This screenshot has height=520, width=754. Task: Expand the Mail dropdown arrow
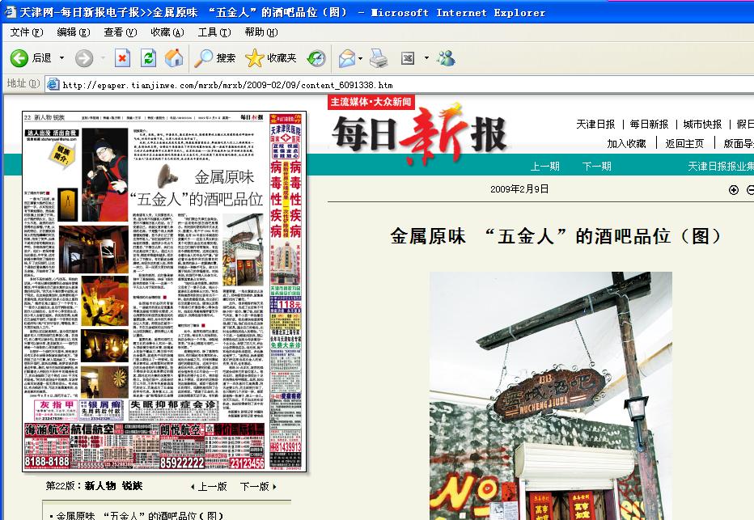pyautogui.click(x=361, y=58)
